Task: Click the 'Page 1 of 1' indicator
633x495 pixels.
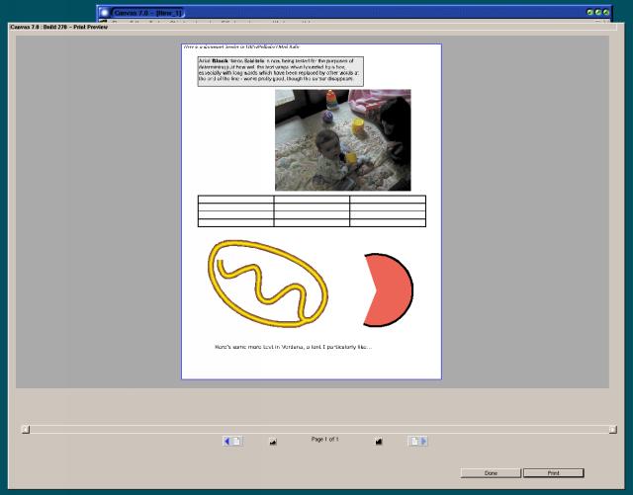Action: 325,438
